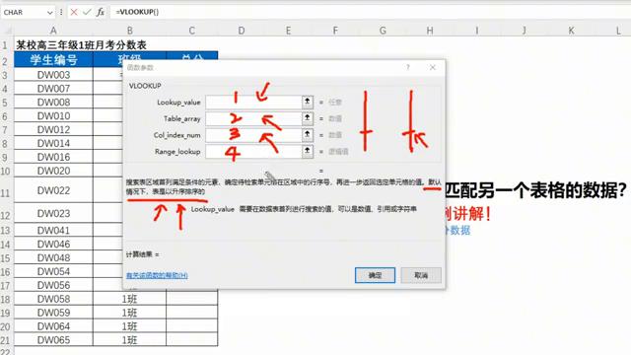Select cell DW016

(53, 157)
